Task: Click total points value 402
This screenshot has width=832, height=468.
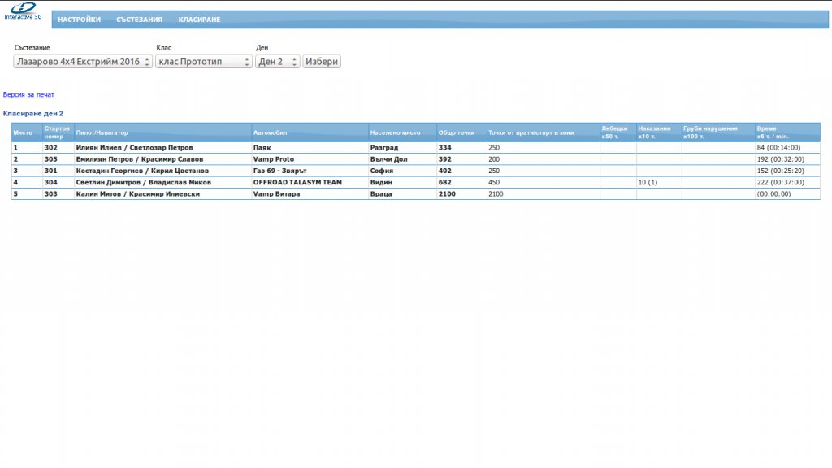Action: point(444,171)
